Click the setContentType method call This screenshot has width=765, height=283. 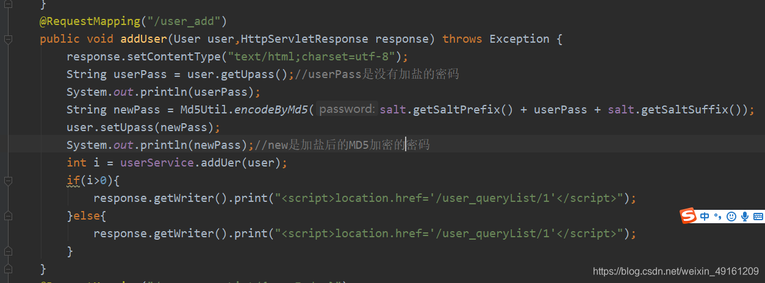pyautogui.click(x=173, y=57)
